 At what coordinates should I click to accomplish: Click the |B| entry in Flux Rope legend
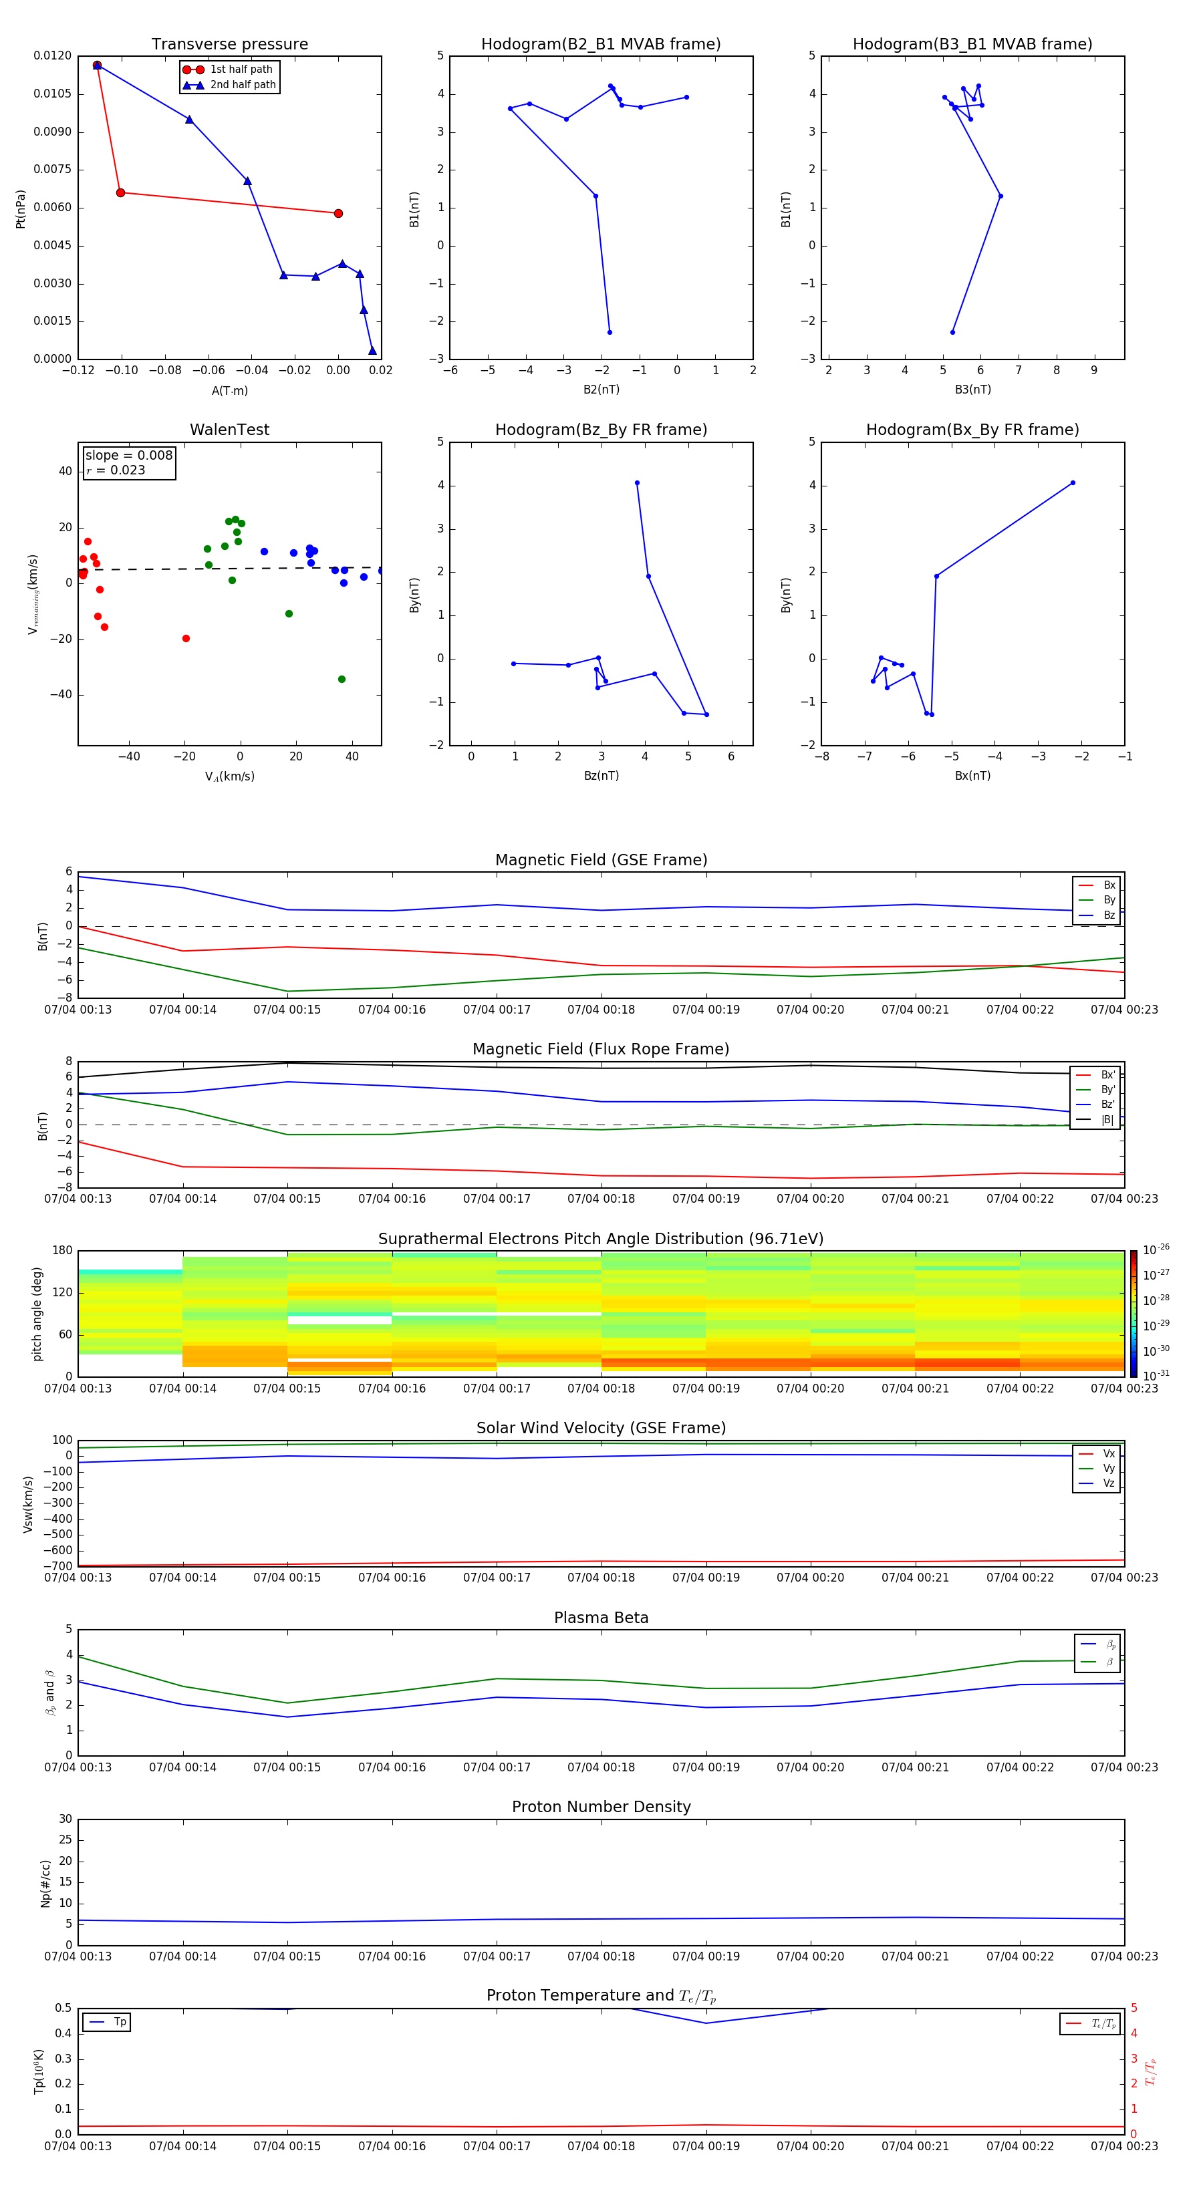point(1096,1120)
